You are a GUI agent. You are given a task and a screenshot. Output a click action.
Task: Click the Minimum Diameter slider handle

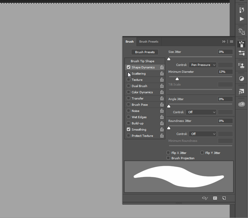(177, 79)
